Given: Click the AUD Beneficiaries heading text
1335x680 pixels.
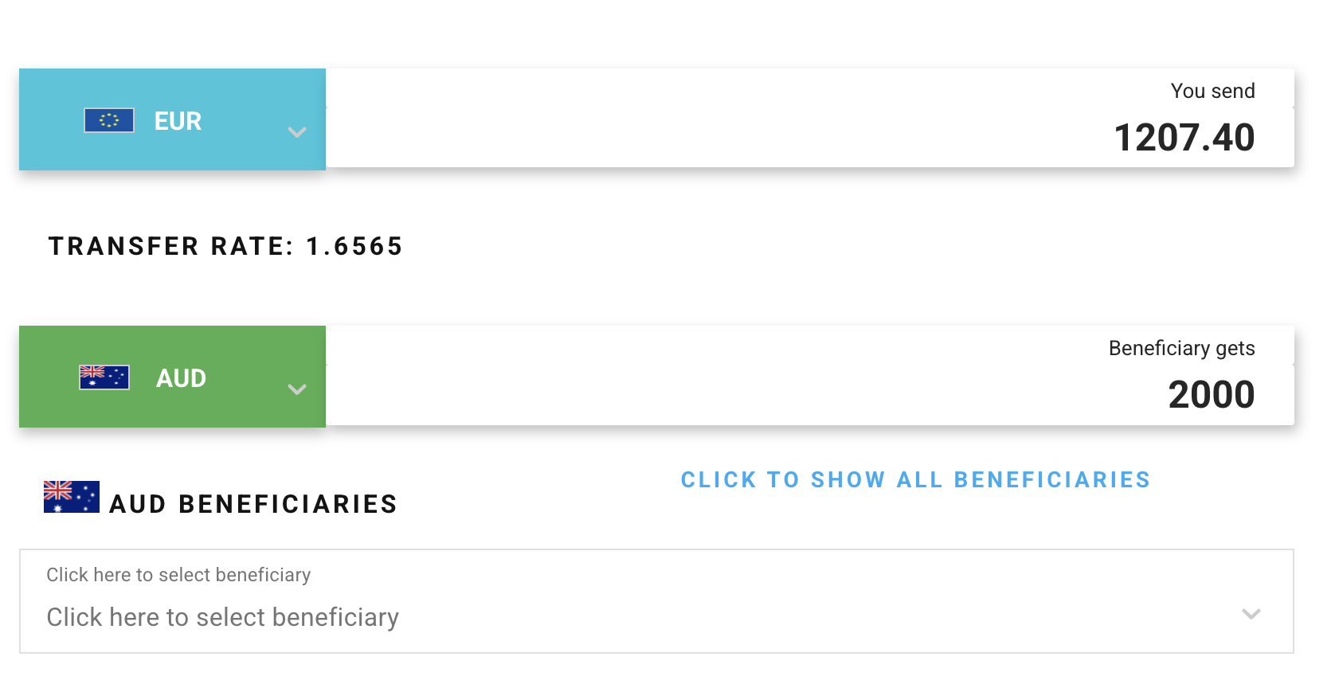Looking at the screenshot, I should [253, 504].
